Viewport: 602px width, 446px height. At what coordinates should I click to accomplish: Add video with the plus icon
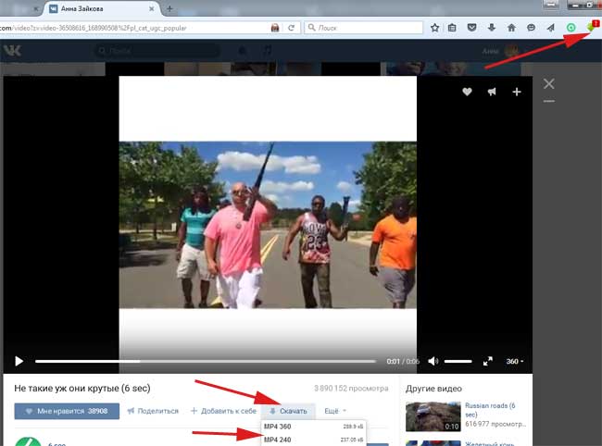517,92
